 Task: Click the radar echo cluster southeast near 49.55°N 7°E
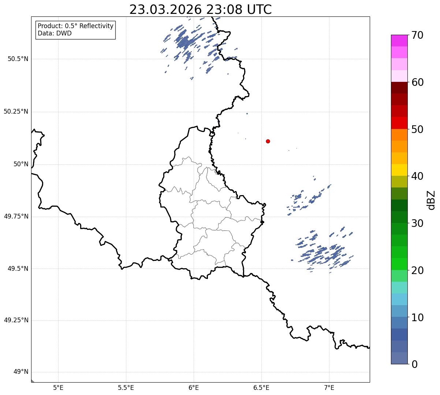[x=323, y=250]
